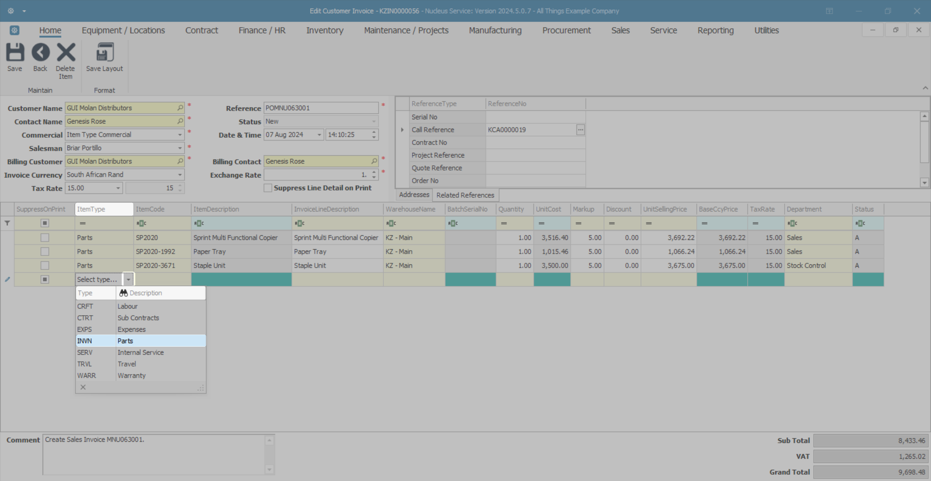
Task: Click the Delete Item X icon
Action: pos(66,53)
